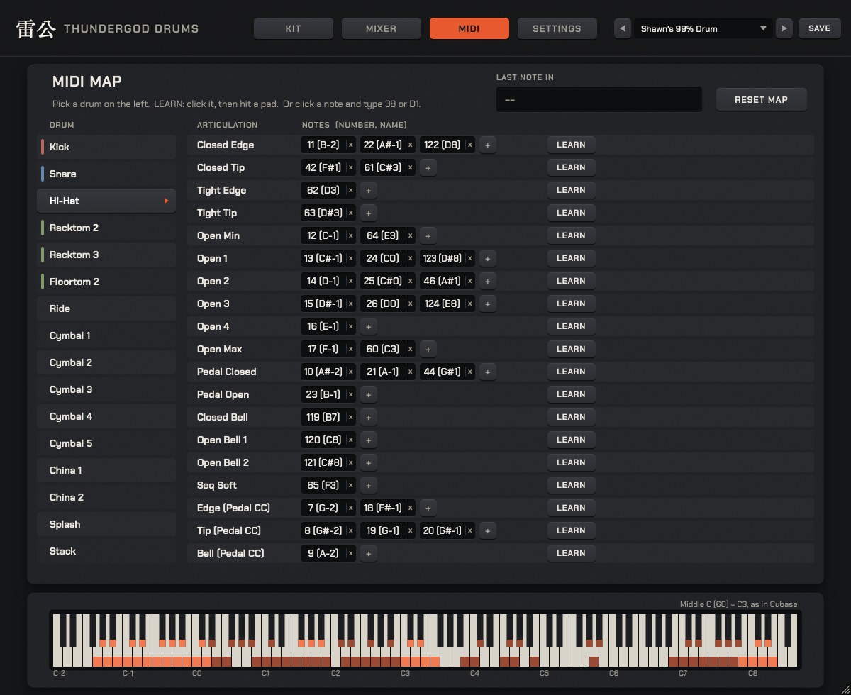Click the RESET MAP button
This screenshot has width=851, height=695.
click(761, 99)
